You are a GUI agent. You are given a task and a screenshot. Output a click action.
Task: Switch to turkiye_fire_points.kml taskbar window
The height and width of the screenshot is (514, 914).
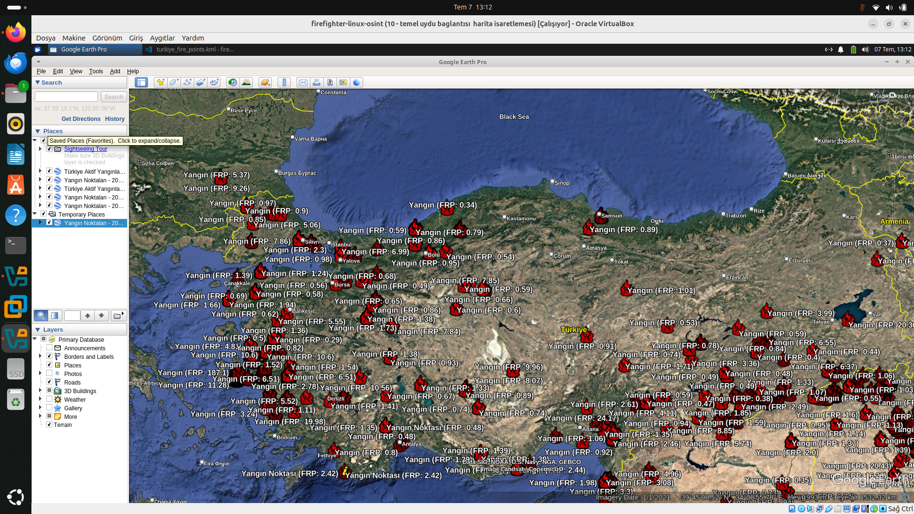tap(190, 49)
